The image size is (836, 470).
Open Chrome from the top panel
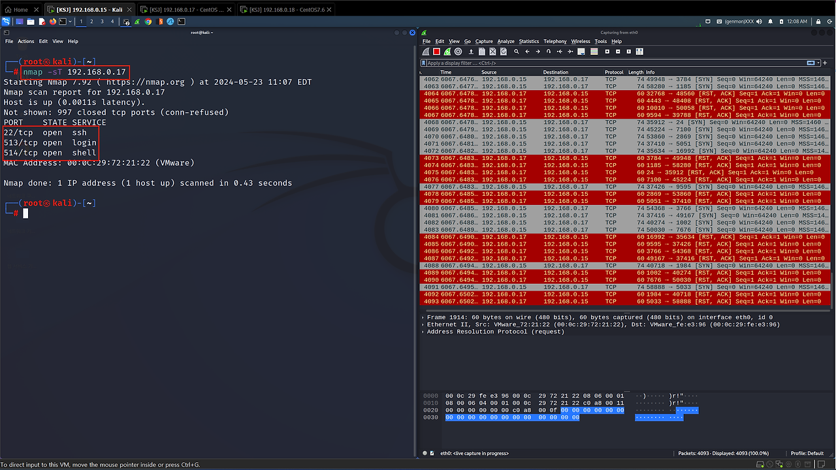148,22
